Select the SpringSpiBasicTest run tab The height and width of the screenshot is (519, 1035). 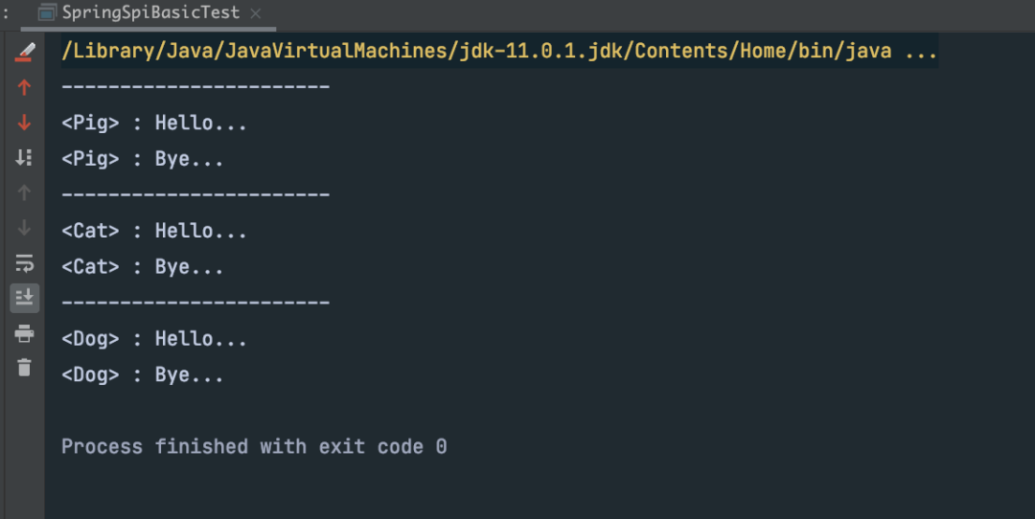click(149, 12)
